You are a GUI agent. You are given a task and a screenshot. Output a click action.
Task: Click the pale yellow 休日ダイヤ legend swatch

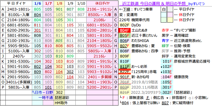point(170,20)
